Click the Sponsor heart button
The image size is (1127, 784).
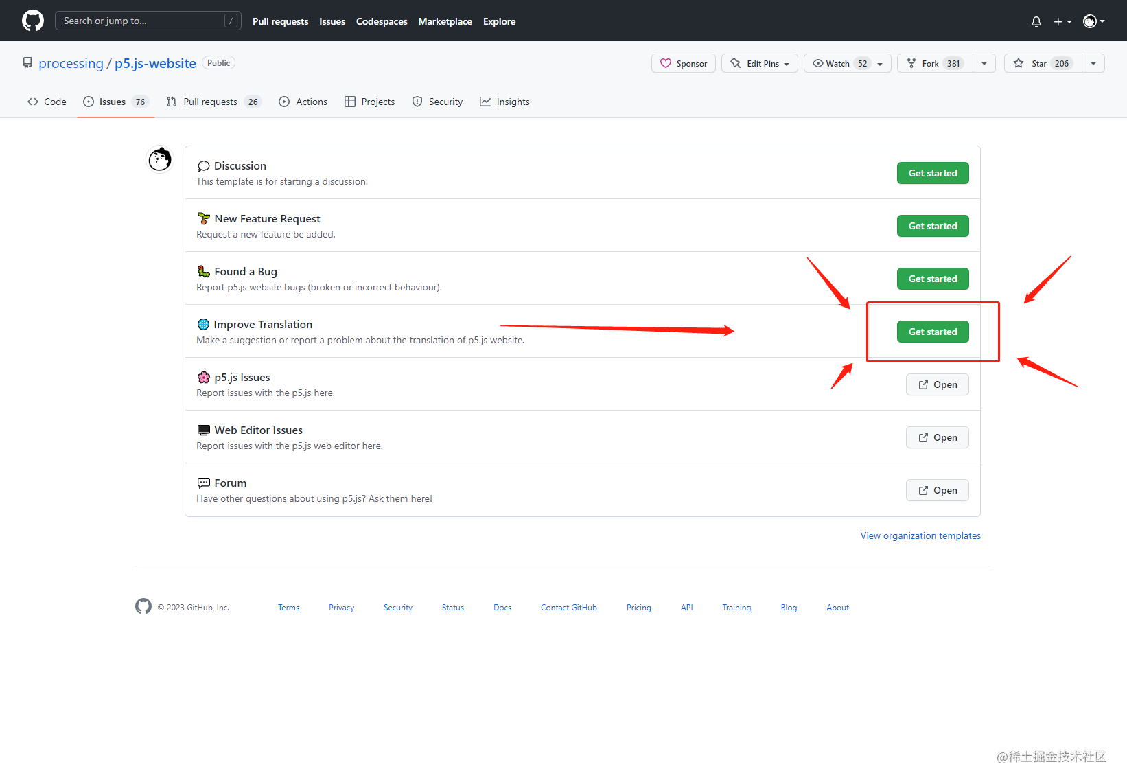[x=684, y=63]
